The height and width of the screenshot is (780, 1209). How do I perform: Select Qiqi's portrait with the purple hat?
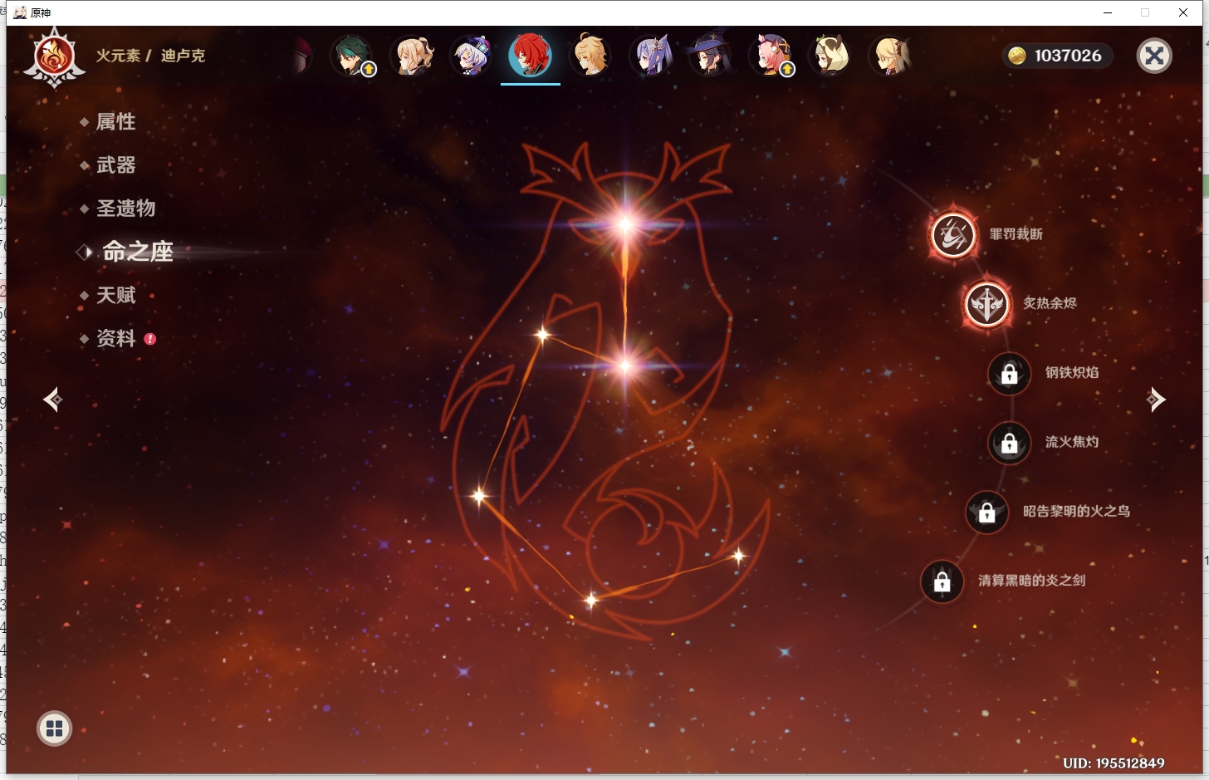[x=472, y=56]
